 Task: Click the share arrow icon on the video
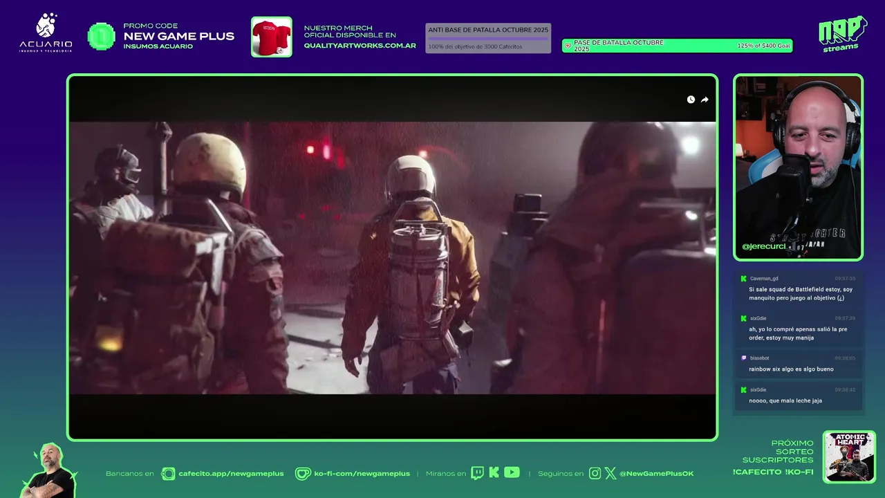click(x=705, y=100)
